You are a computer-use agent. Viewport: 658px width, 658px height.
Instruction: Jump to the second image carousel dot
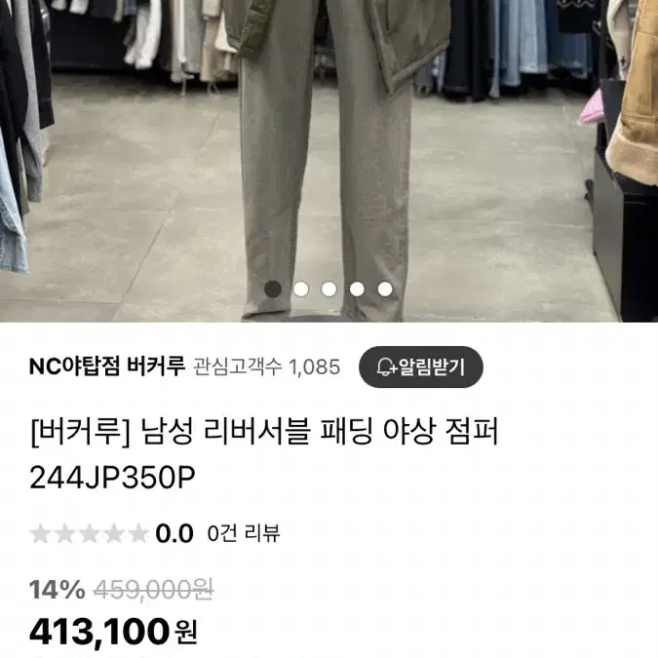(x=301, y=289)
